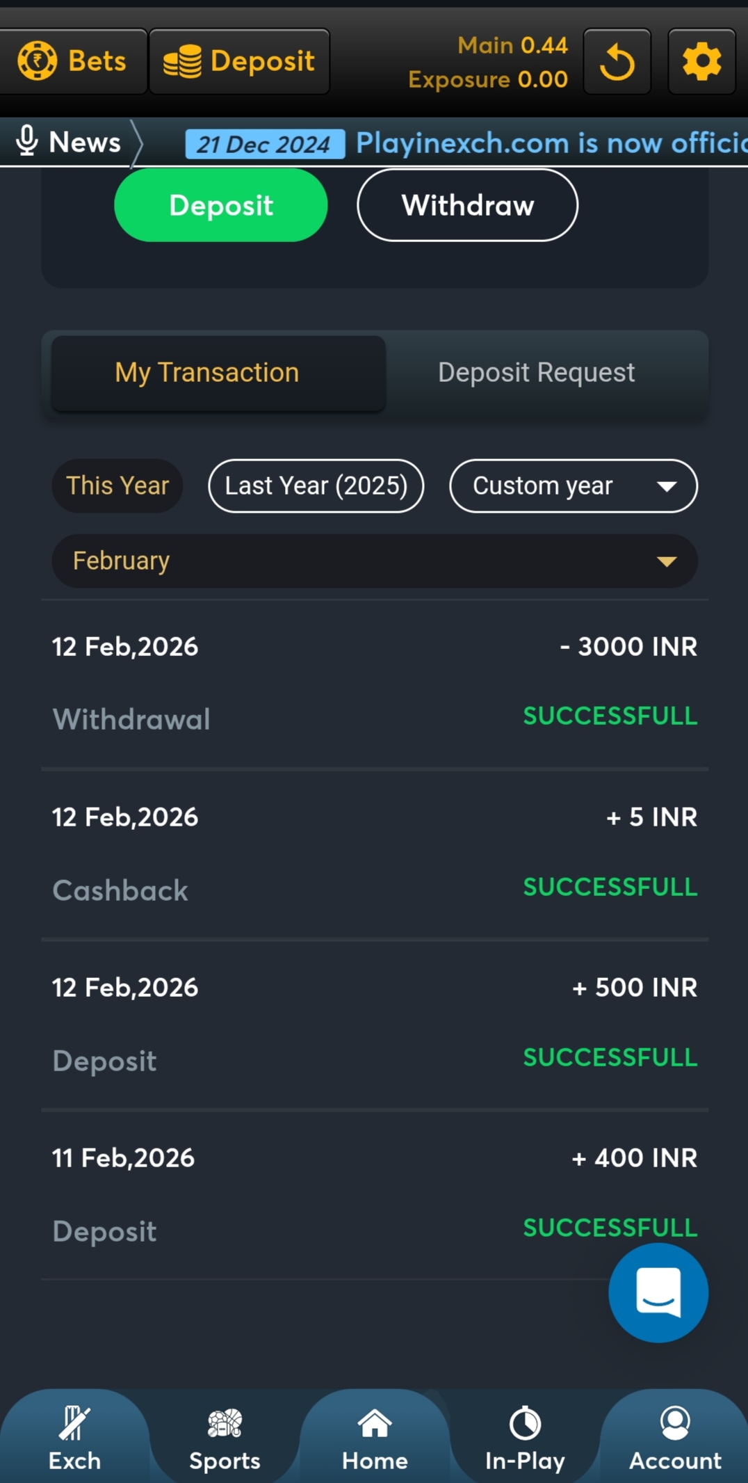748x1483 pixels.
Task: Expand the Custom year dropdown
Action: click(x=574, y=486)
